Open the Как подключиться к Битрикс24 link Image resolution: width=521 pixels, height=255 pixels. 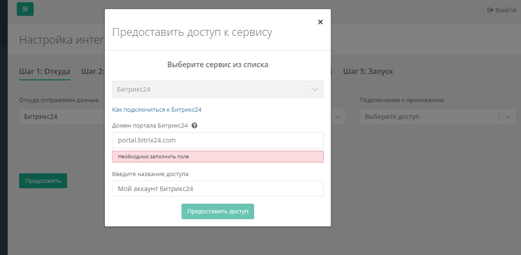[x=157, y=110]
